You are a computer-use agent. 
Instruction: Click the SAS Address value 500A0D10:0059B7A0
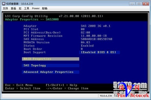tap(96, 39)
